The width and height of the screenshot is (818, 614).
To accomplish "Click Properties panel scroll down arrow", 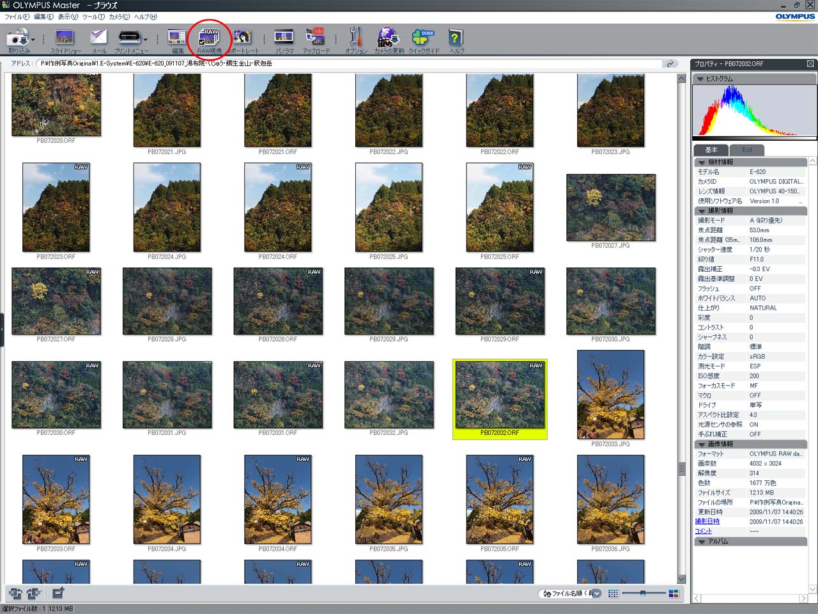I will coord(813,589).
